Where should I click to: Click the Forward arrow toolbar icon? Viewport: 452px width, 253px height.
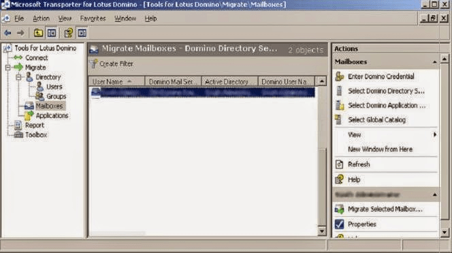tap(20, 33)
